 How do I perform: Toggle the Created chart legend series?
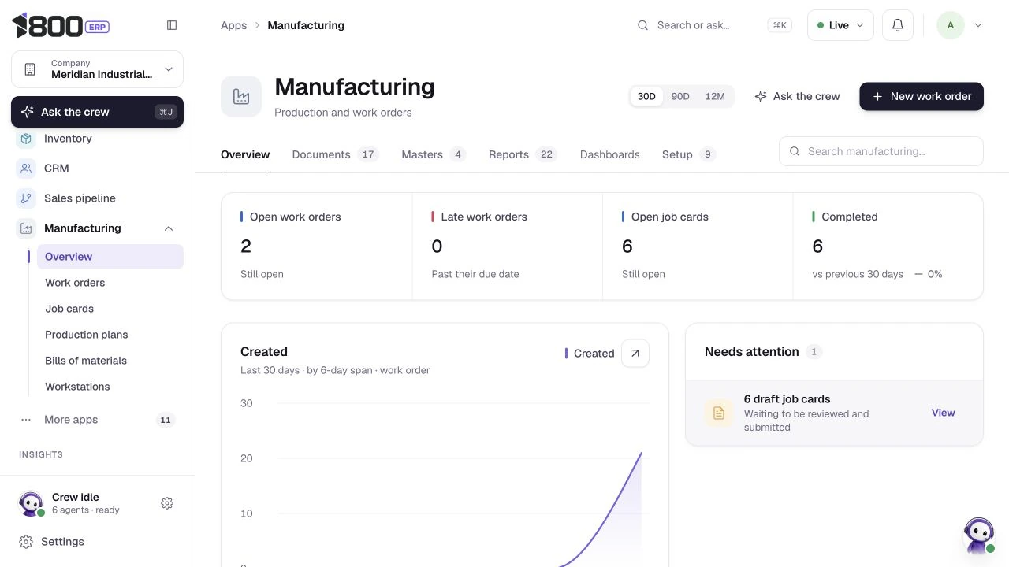coord(590,354)
